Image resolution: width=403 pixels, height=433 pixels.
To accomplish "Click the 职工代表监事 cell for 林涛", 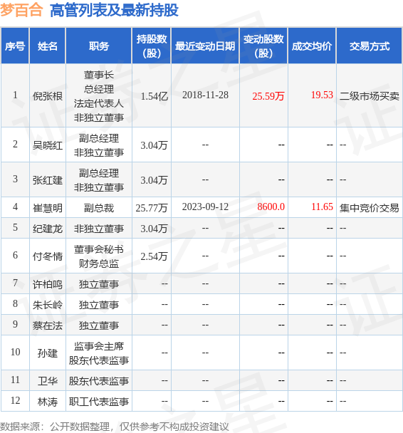I will click(98, 402).
